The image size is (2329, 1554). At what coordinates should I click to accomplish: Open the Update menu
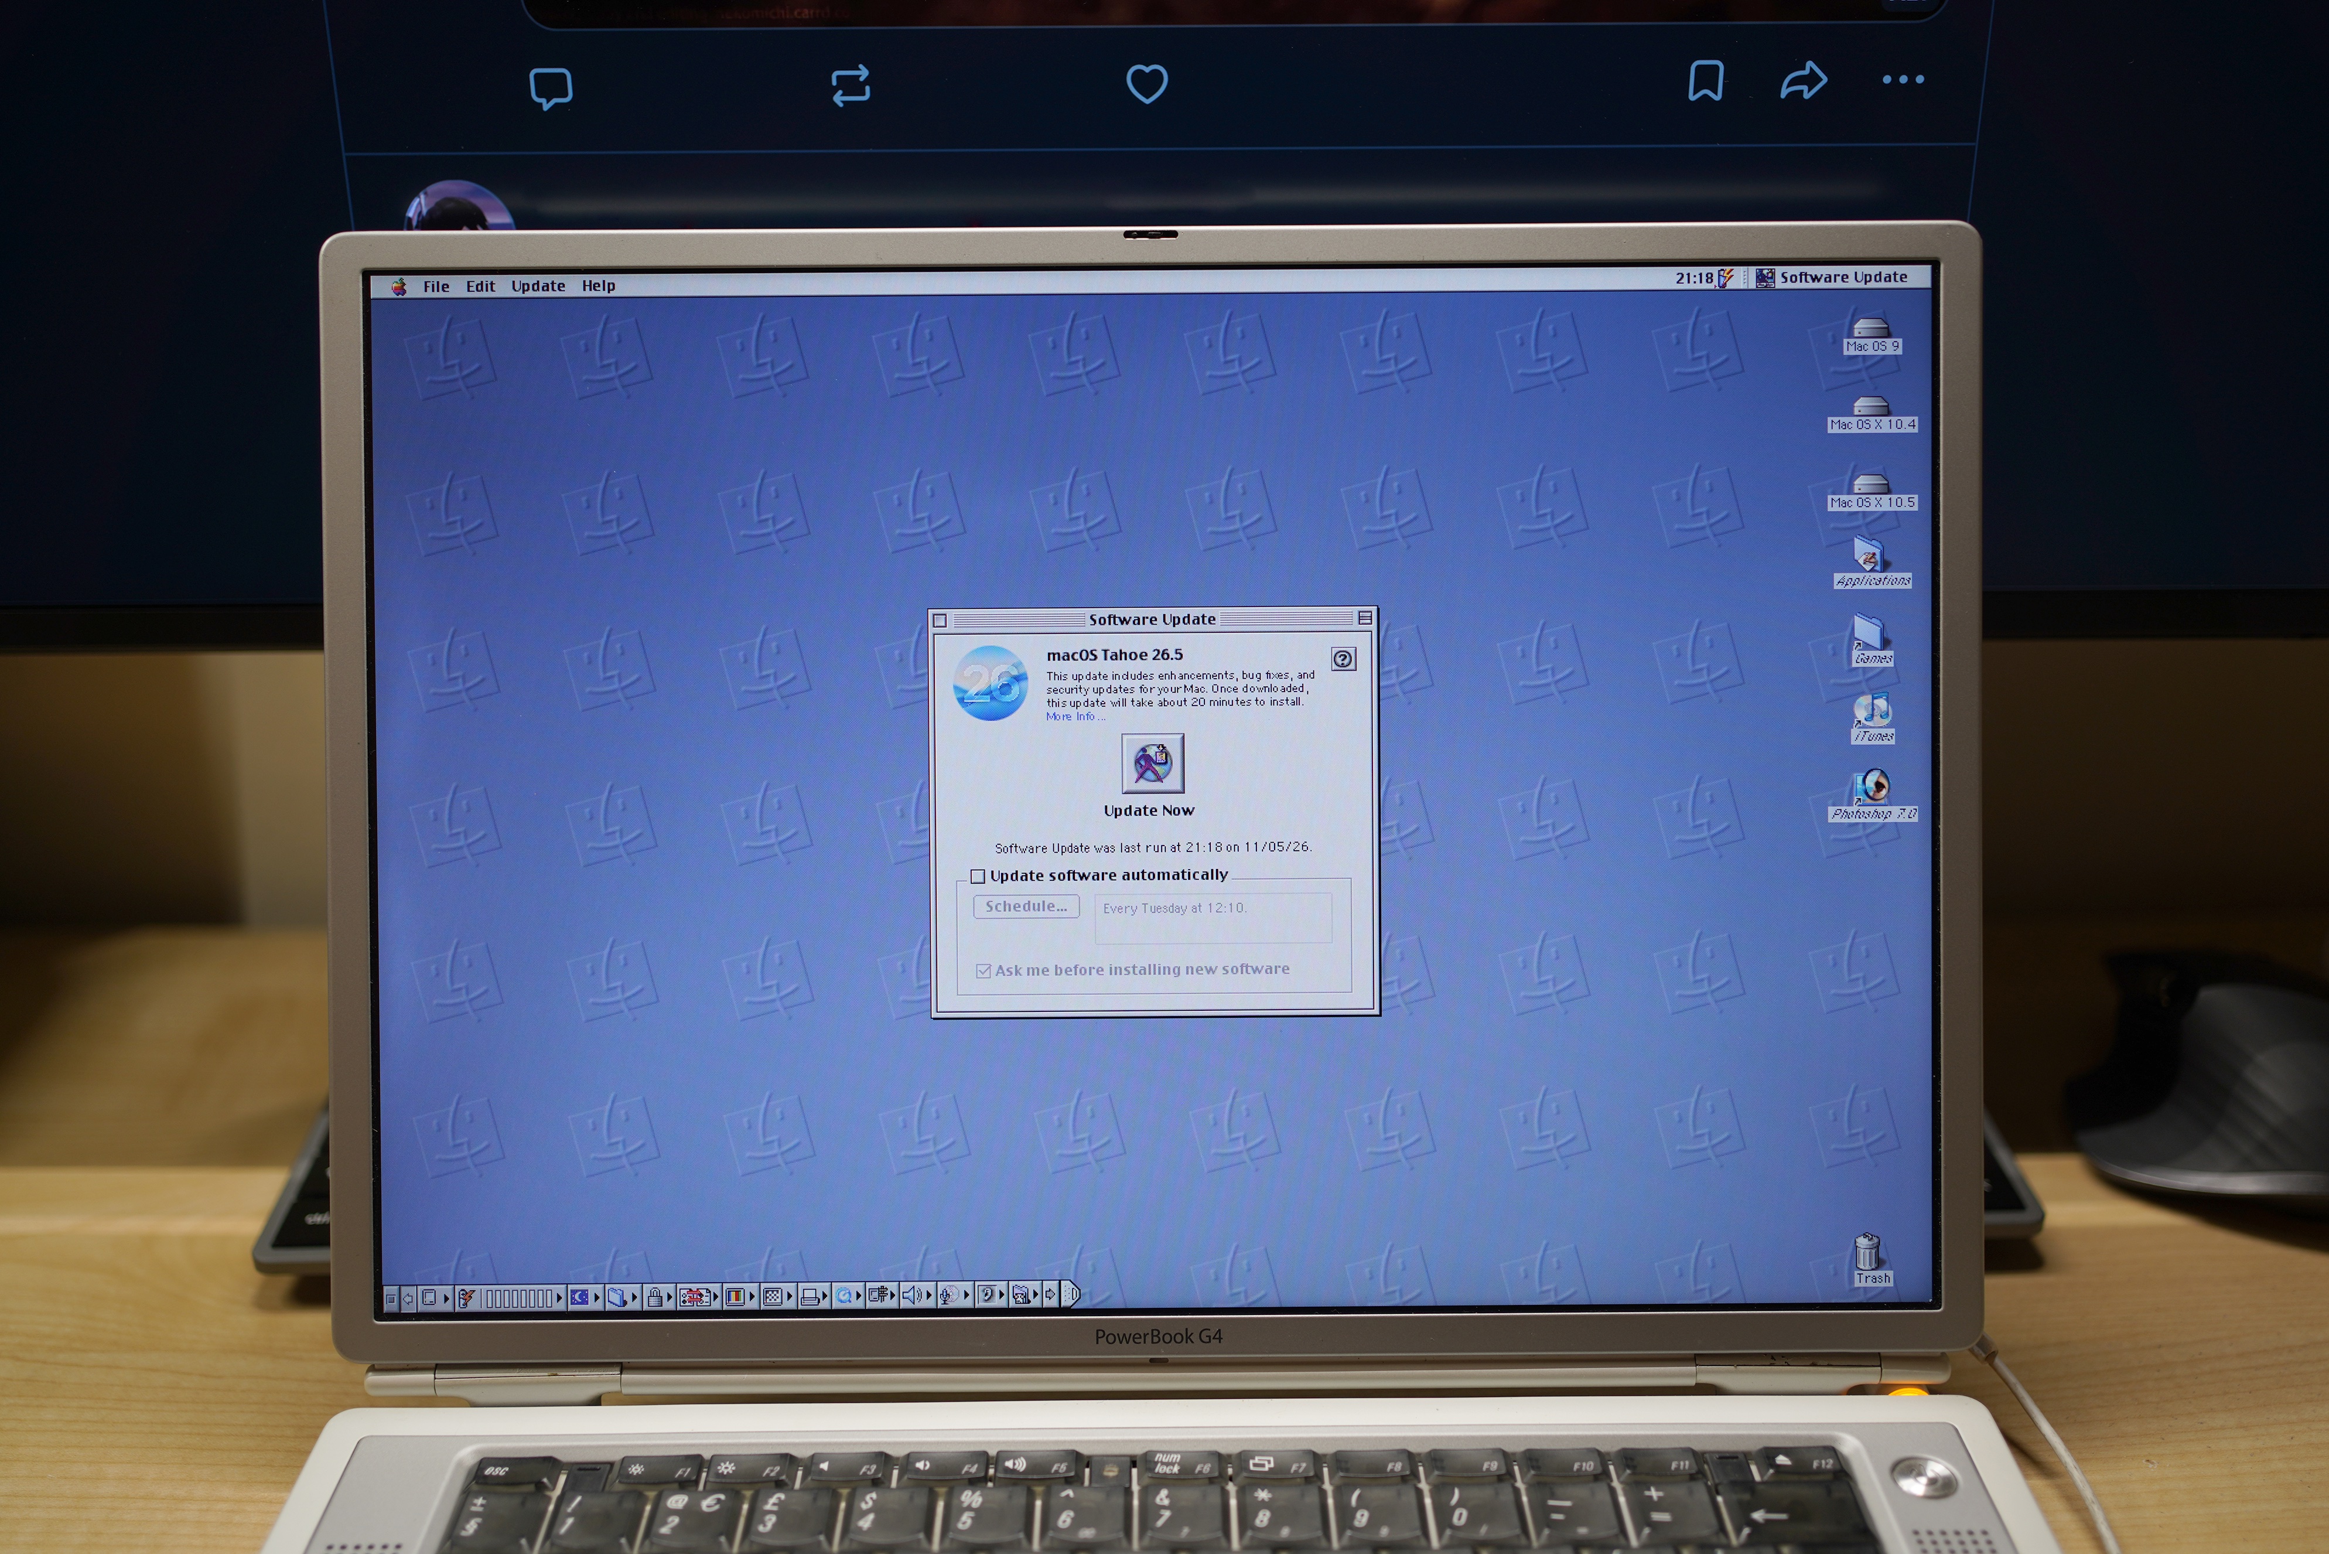click(538, 287)
